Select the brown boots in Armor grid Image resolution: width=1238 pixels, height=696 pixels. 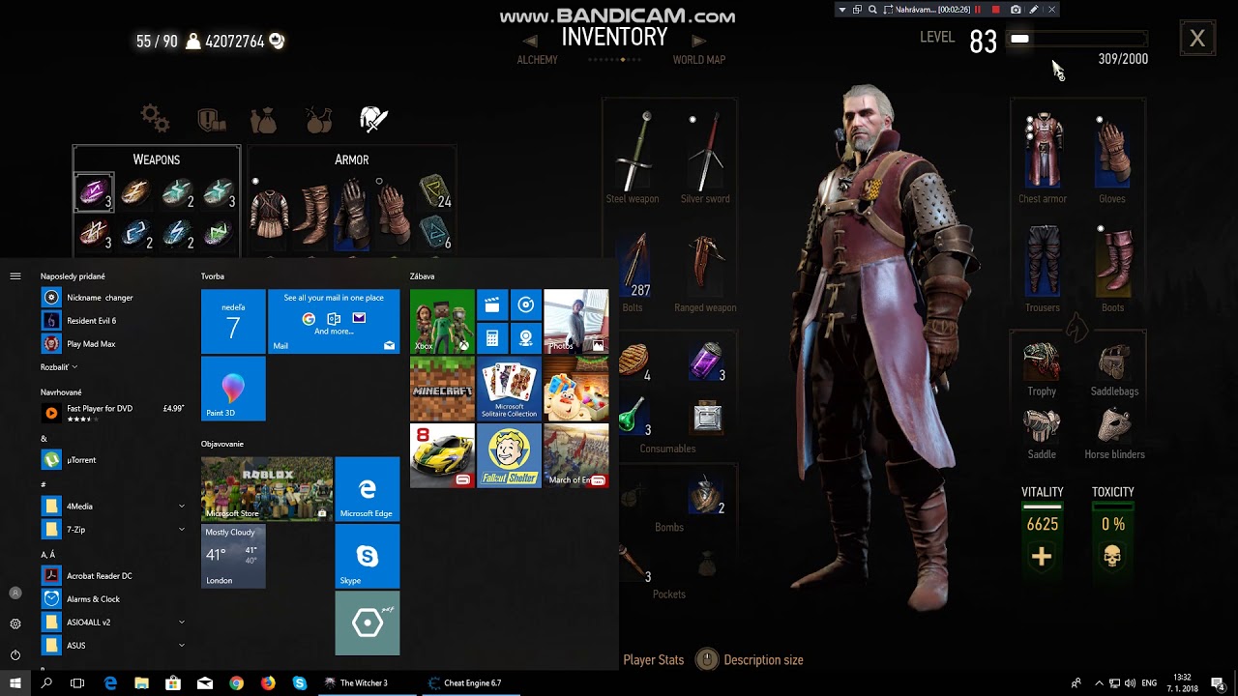[x=309, y=213]
